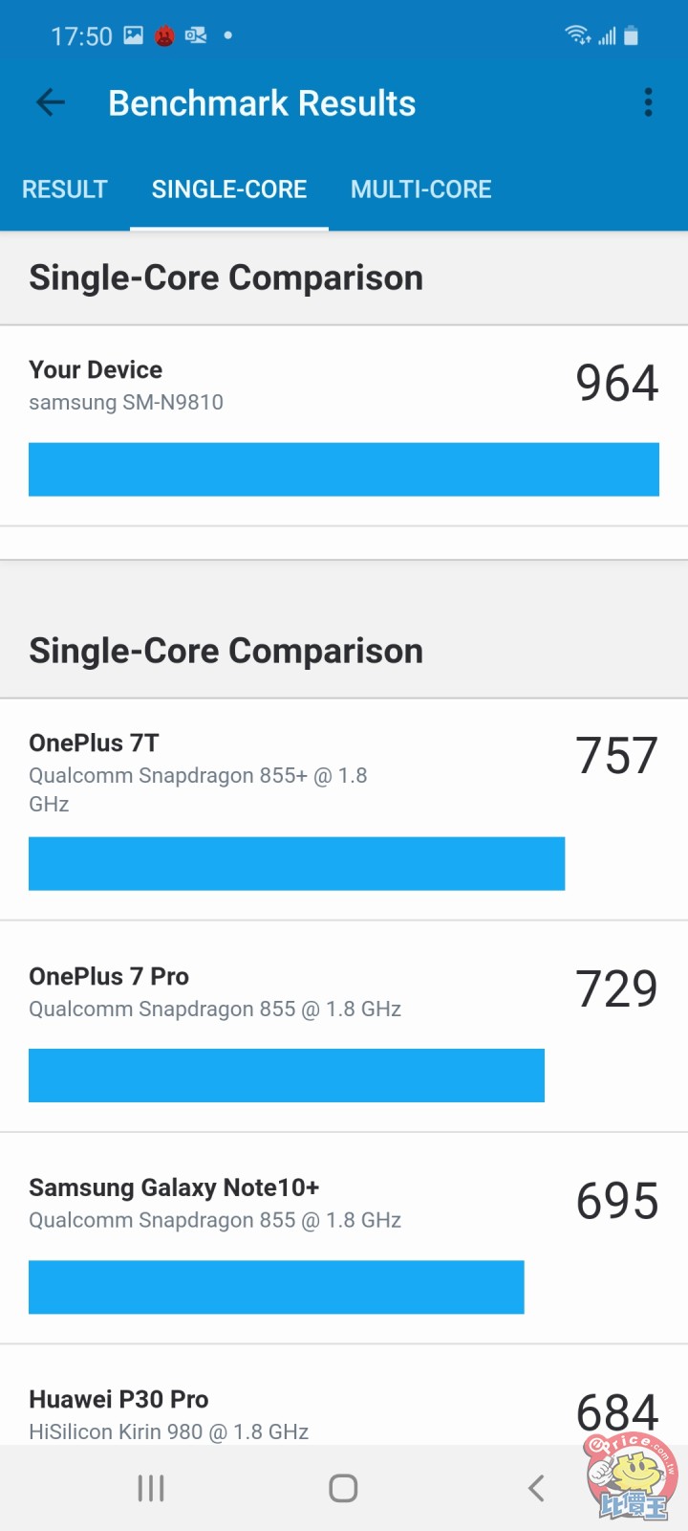Tap the blue score bar for OnePlus 7 Pro
The height and width of the screenshot is (1531, 688).
[x=287, y=1076]
